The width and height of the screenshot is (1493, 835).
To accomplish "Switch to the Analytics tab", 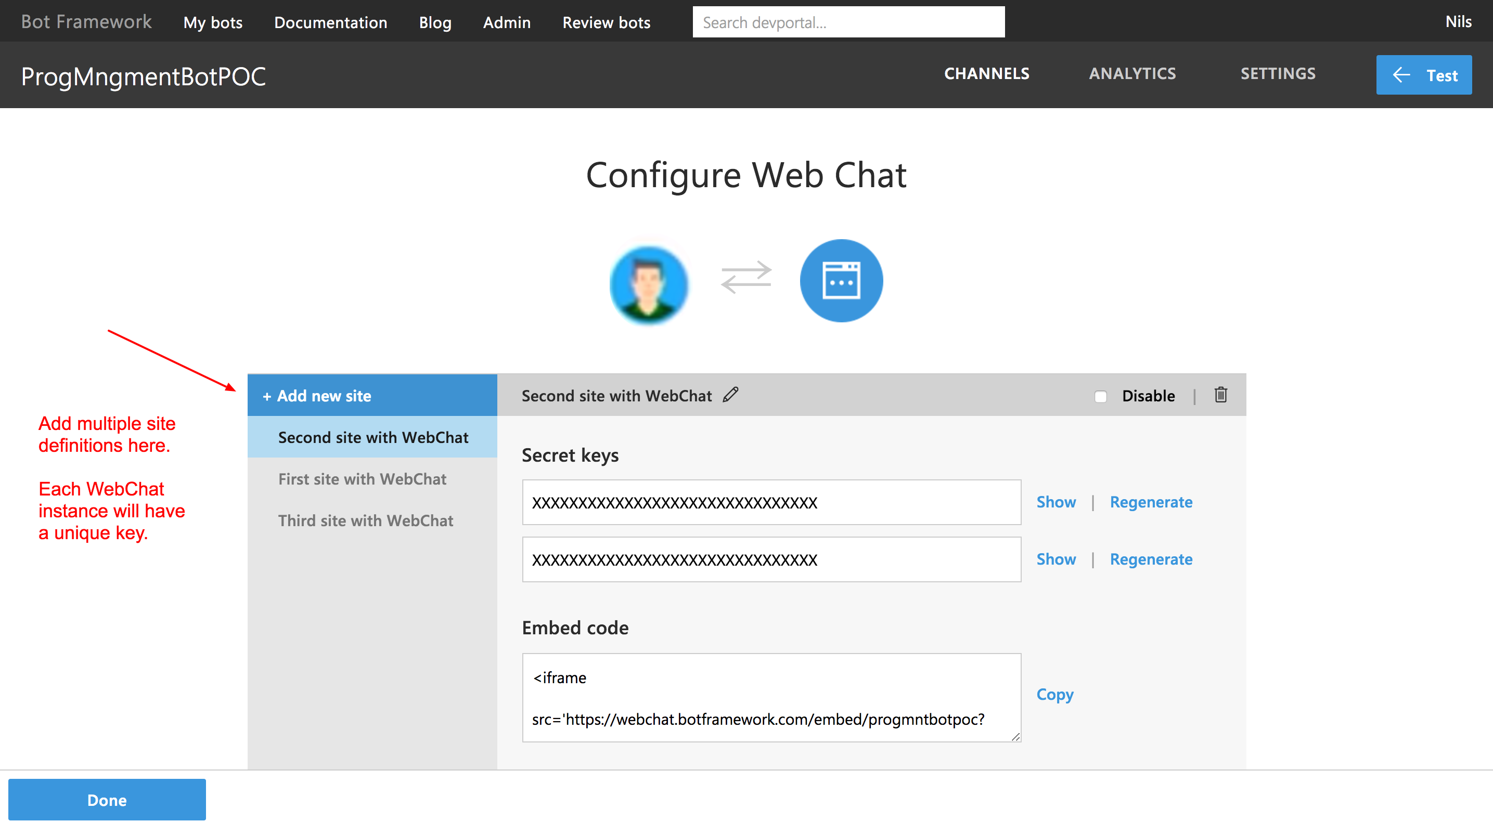I will pos(1132,74).
